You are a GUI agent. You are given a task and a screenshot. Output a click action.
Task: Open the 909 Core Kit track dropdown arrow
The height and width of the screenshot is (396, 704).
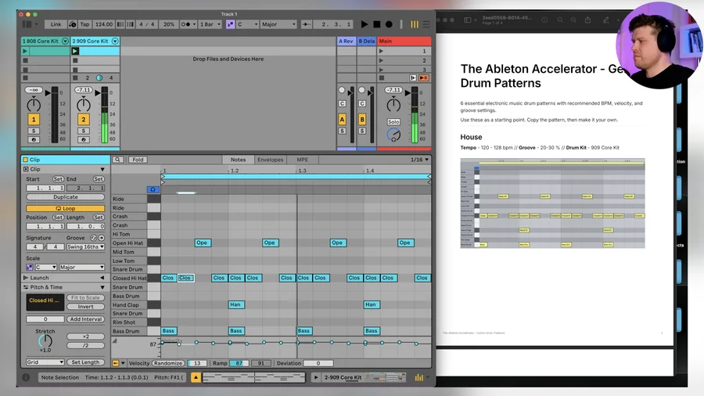coord(115,41)
